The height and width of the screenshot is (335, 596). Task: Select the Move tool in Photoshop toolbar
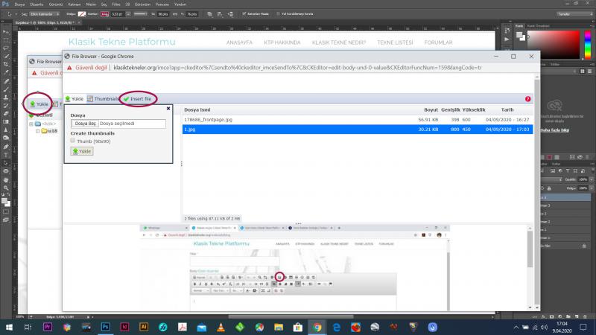click(6, 32)
